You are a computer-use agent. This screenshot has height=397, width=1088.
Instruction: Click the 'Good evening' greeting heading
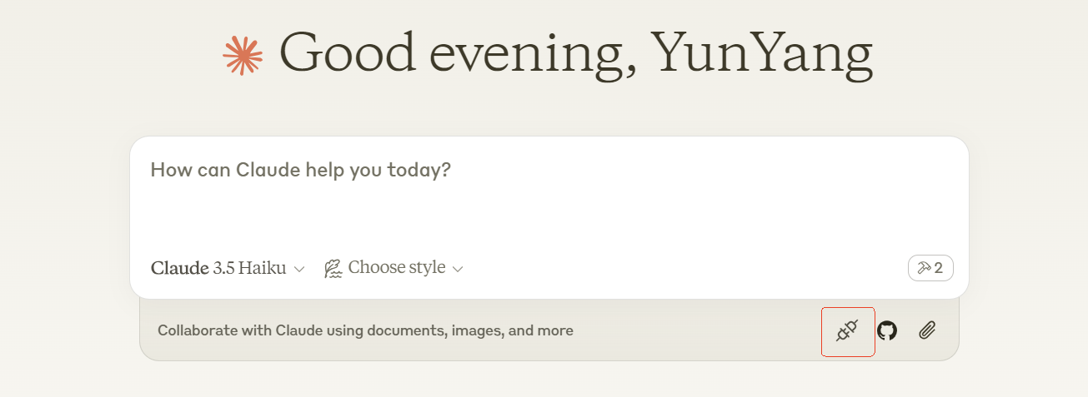(x=575, y=53)
